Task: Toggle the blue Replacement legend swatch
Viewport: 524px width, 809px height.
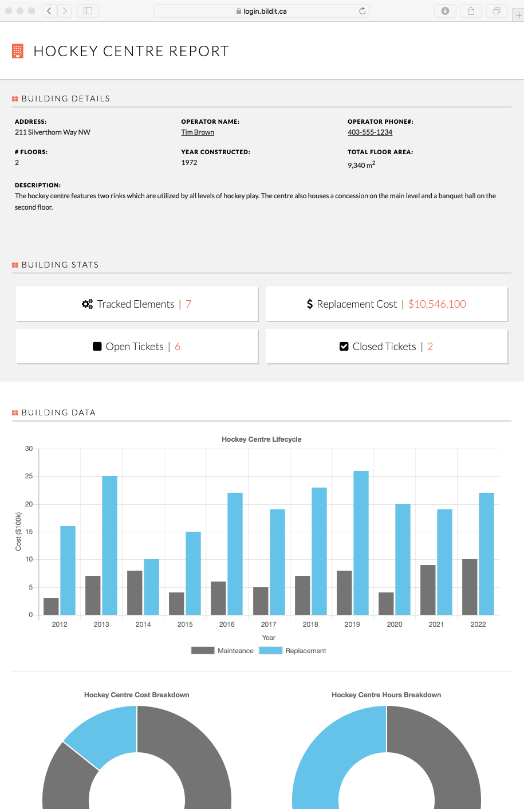Action: pyautogui.click(x=271, y=651)
